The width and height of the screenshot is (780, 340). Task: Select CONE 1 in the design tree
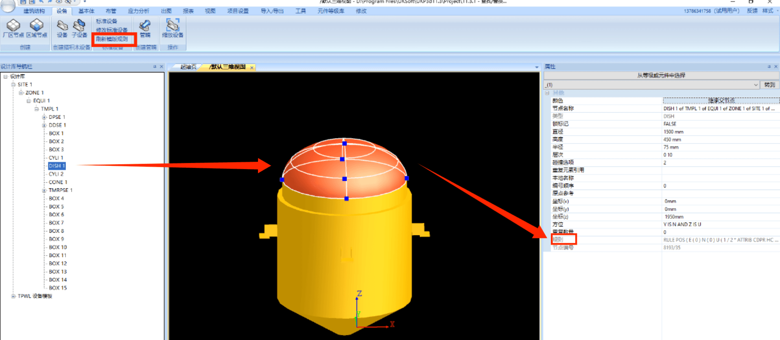(x=58, y=182)
